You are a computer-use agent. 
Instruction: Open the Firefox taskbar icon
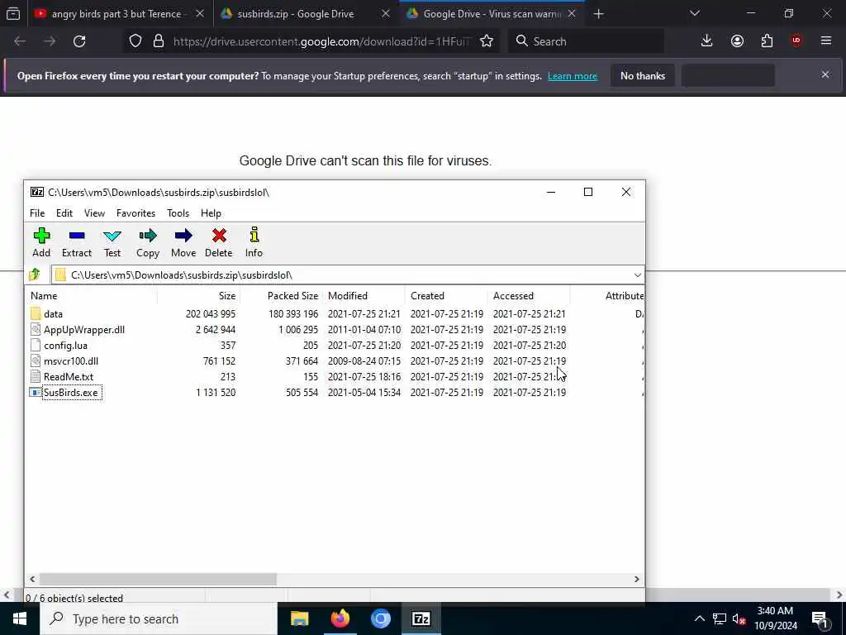point(340,618)
